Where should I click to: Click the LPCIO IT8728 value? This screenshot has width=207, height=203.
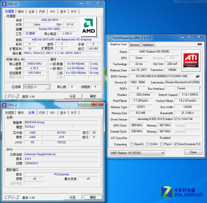tap(61, 142)
